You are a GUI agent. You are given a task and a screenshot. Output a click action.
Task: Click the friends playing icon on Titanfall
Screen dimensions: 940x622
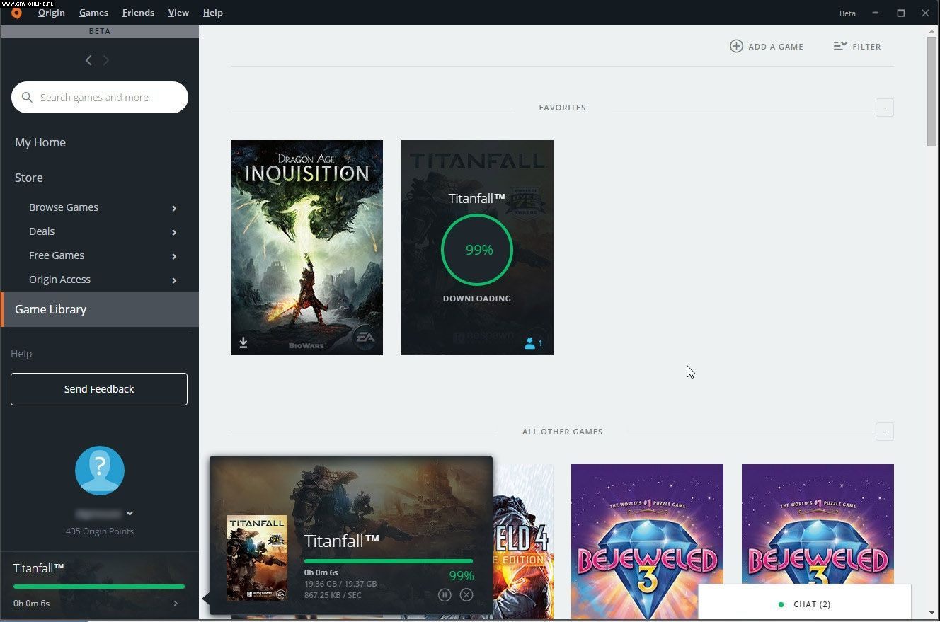click(533, 343)
